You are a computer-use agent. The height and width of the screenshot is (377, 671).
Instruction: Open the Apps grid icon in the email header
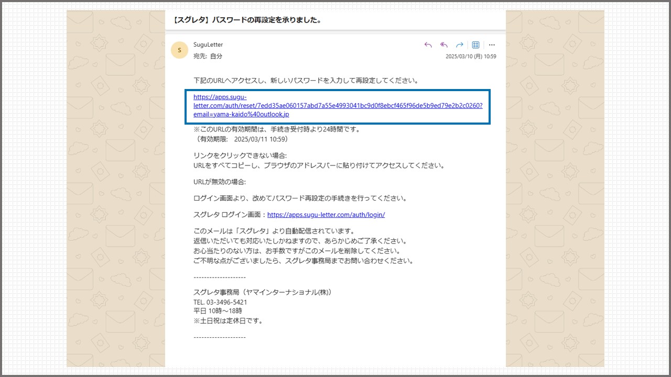tap(475, 45)
